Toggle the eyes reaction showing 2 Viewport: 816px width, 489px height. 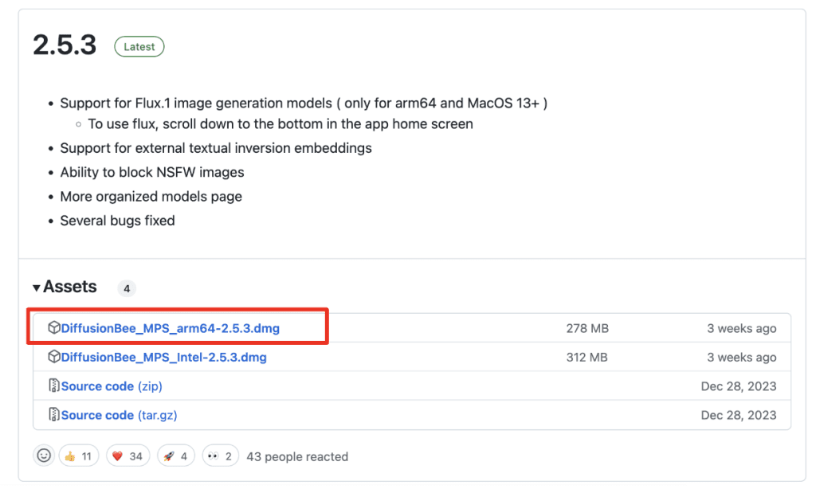pyautogui.click(x=220, y=456)
